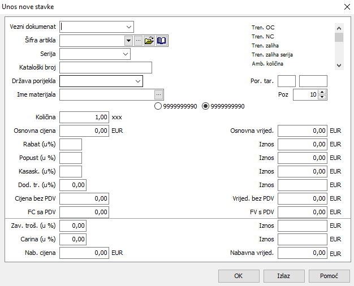Open the Serija dropdown list
Screen dimensions: 354x286
[x=126, y=54]
